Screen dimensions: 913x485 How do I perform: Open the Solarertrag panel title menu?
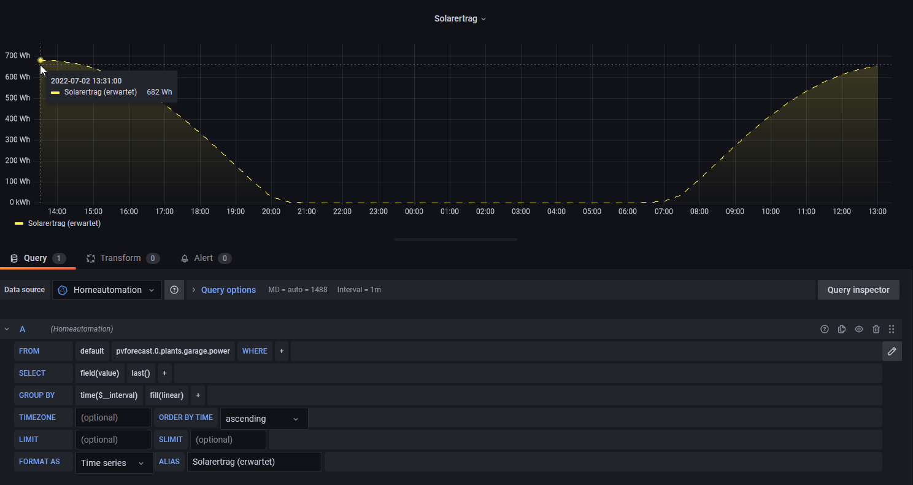[460, 18]
